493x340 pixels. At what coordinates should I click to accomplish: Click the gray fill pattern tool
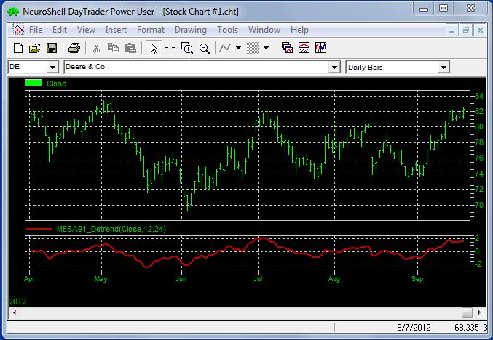(253, 48)
